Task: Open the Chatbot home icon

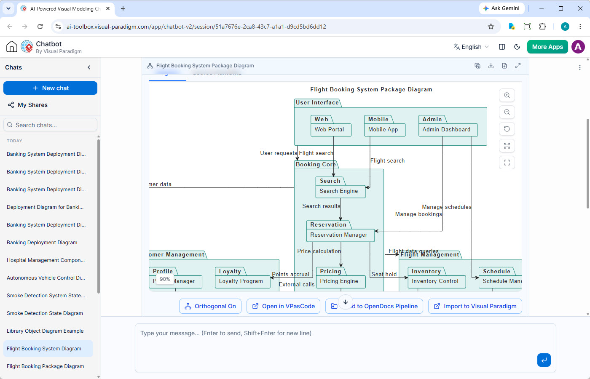Action: (12, 47)
